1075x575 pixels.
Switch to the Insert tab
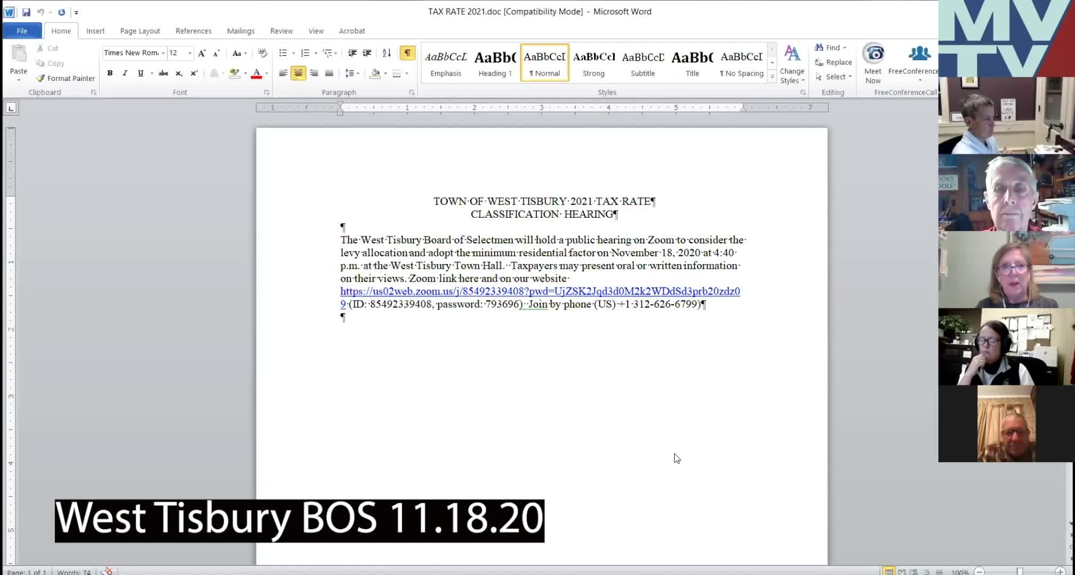point(95,31)
